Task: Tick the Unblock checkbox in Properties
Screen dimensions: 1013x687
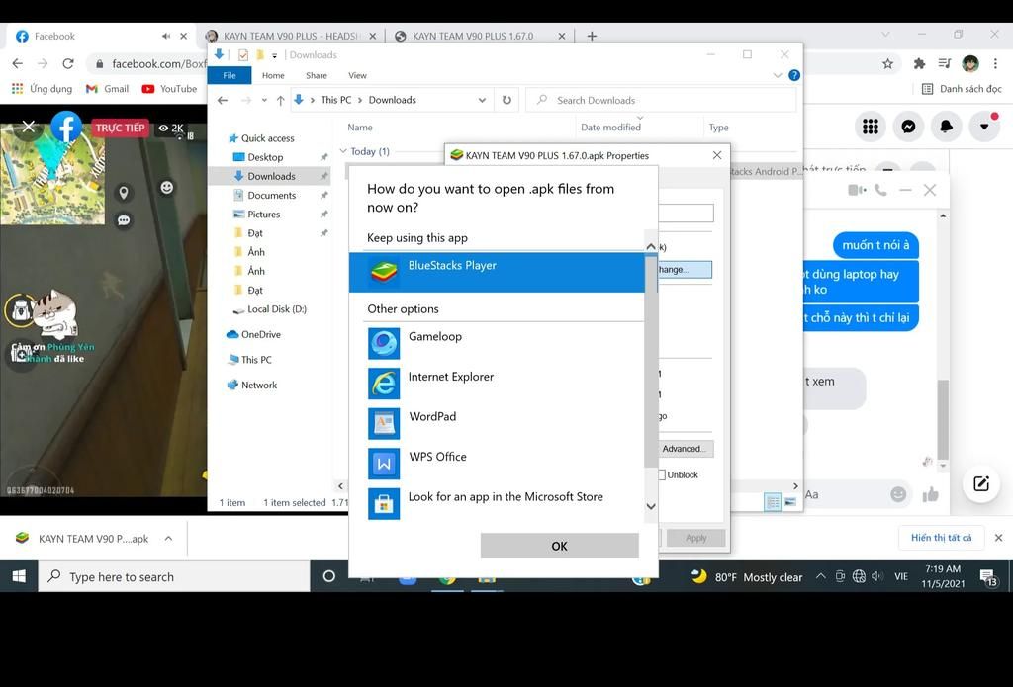Action: 662,474
